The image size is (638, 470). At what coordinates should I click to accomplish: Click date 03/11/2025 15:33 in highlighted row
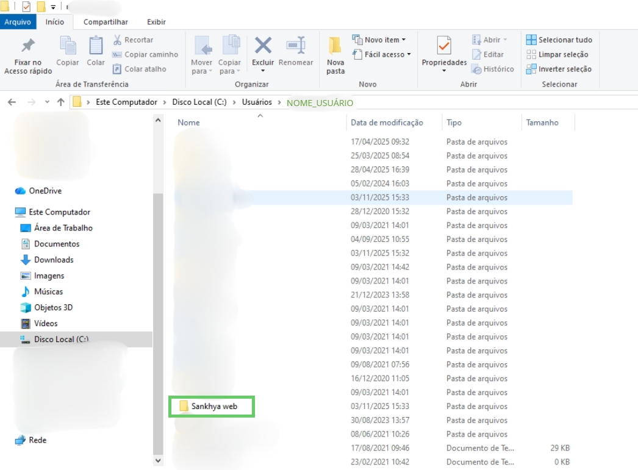(x=379, y=197)
